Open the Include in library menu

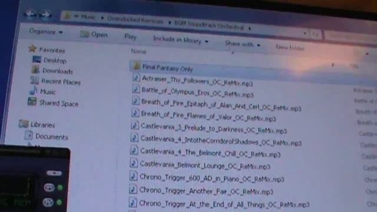point(181,40)
